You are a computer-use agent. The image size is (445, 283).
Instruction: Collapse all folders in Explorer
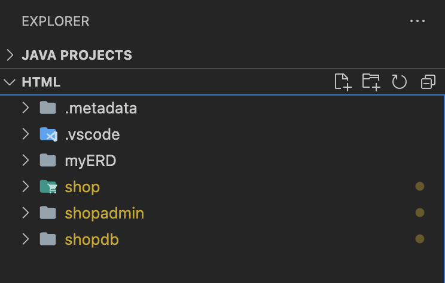point(428,82)
